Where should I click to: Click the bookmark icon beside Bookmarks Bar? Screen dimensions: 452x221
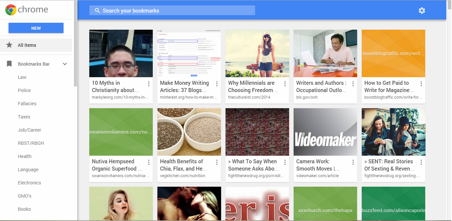coord(10,64)
